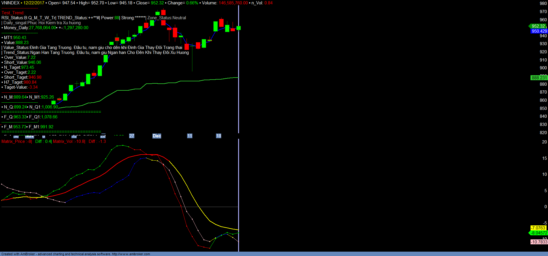Click the blue 950.429 value label
Screen dimensions: 548x256
[539, 31]
